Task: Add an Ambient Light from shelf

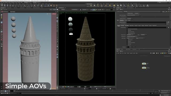Action: 132,6
